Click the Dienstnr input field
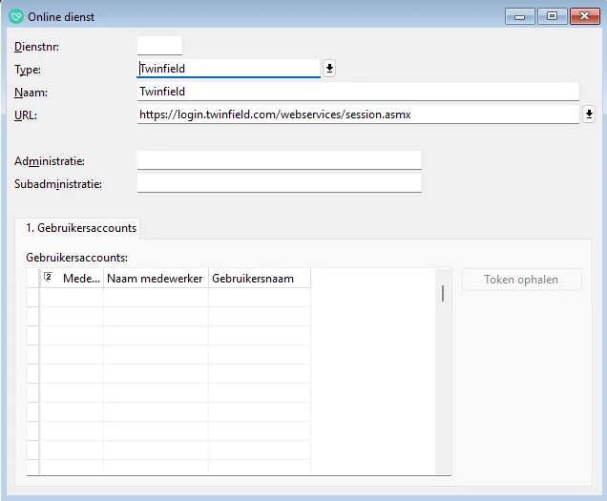 pyautogui.click(x=159, y=46)
